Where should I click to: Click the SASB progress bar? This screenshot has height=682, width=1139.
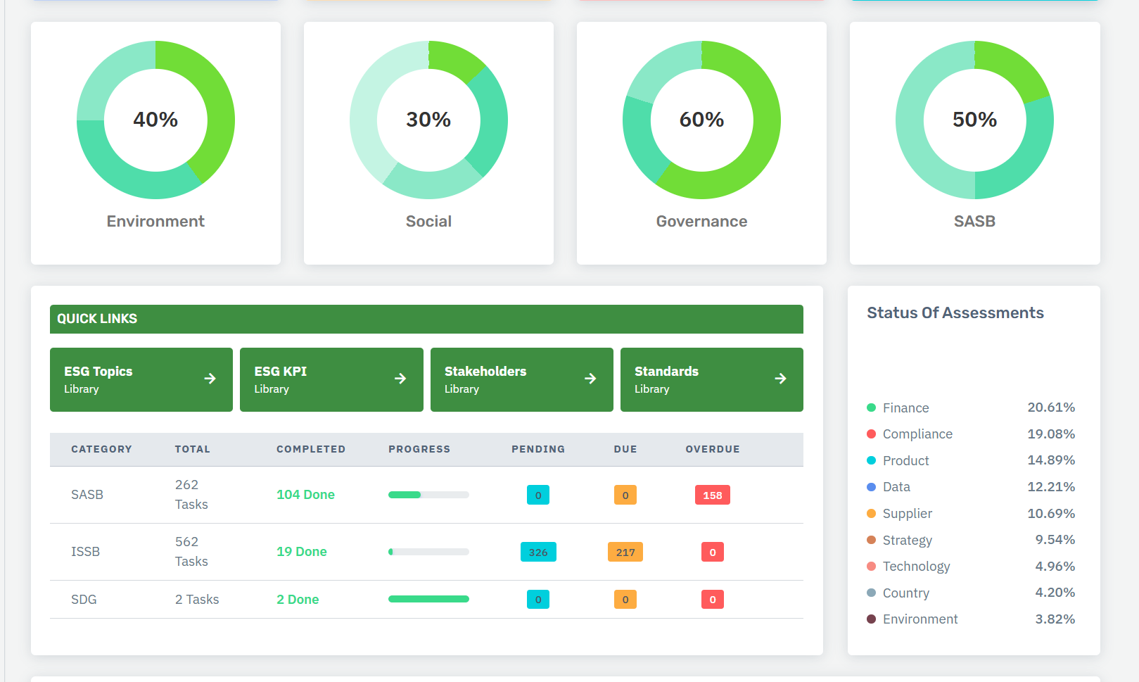428,495
